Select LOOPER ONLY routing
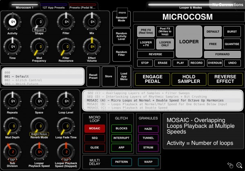The width and height of the screenshot is (245, 171). 165,44
